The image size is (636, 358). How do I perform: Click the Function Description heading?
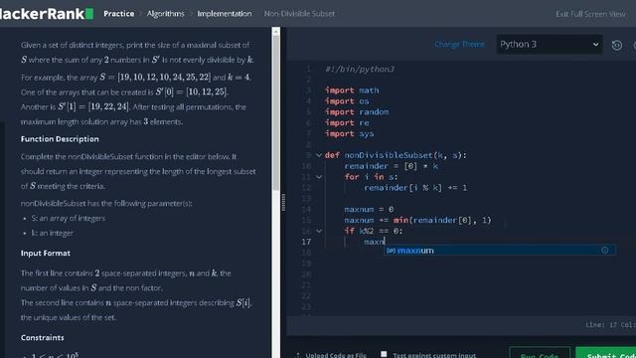tap(60, 139)
